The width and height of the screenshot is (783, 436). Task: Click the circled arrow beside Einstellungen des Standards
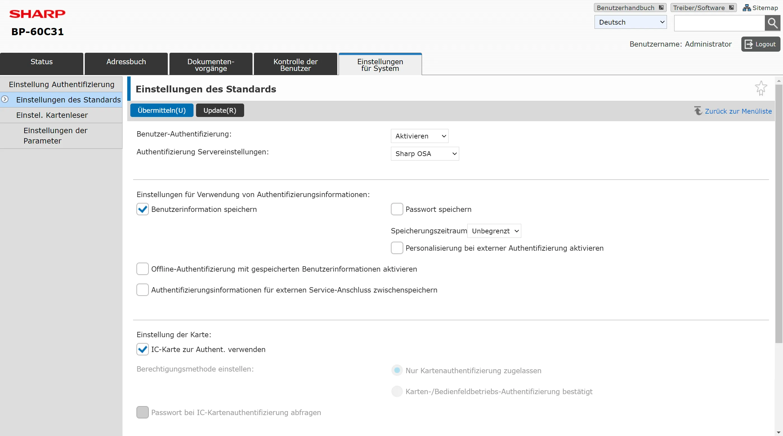click(x=5, y=99)
